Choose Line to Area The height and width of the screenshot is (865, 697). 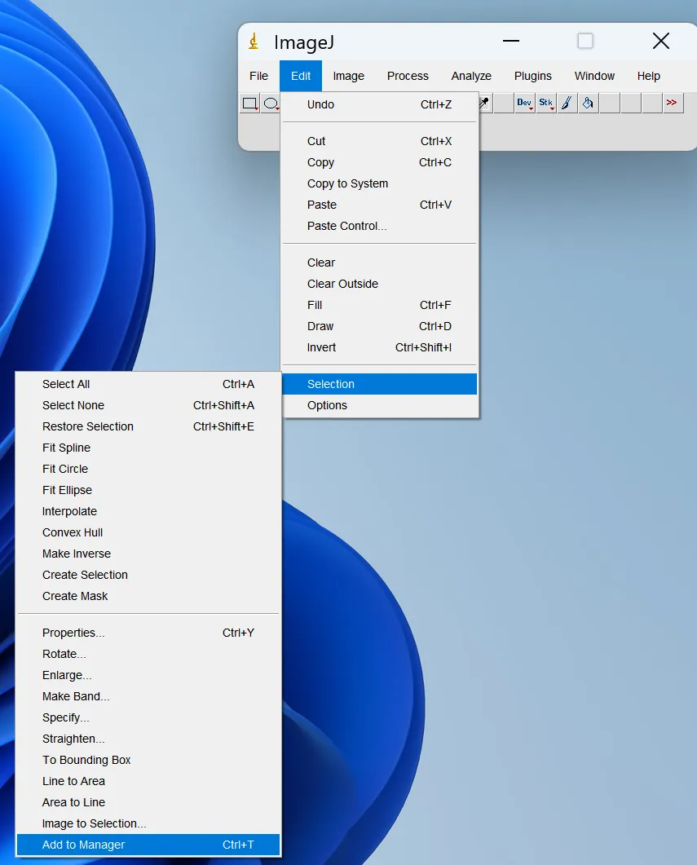[148, 781]
